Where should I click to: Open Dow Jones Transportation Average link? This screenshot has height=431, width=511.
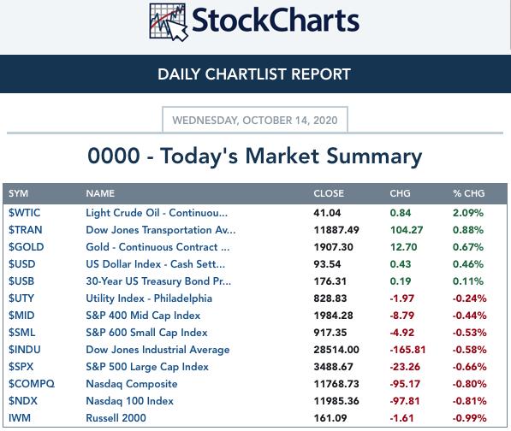[161, 230]
